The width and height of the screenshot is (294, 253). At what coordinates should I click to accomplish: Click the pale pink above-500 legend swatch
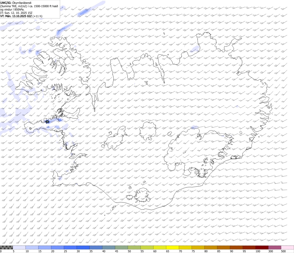[287, 247]
